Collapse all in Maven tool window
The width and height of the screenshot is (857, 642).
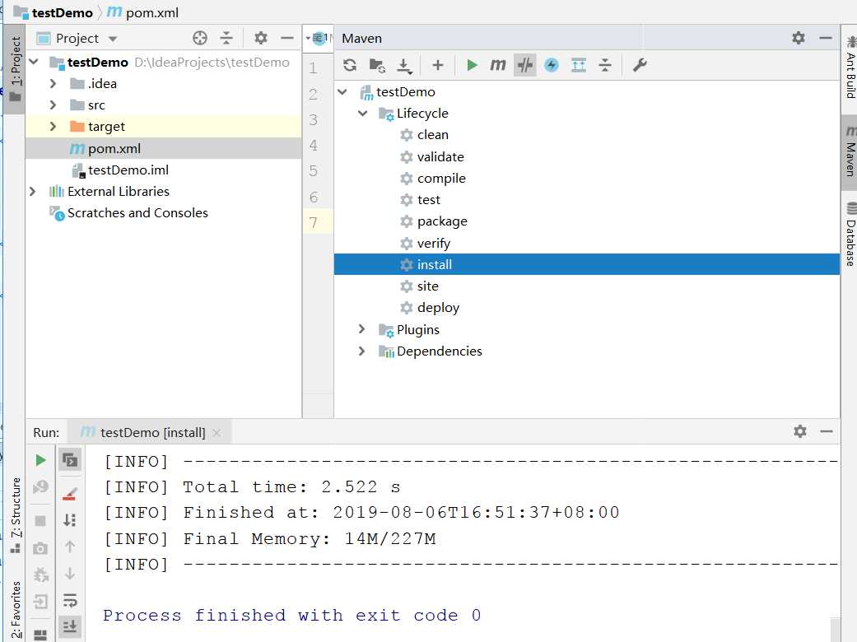pyautogui.click(x=605, y=66)
